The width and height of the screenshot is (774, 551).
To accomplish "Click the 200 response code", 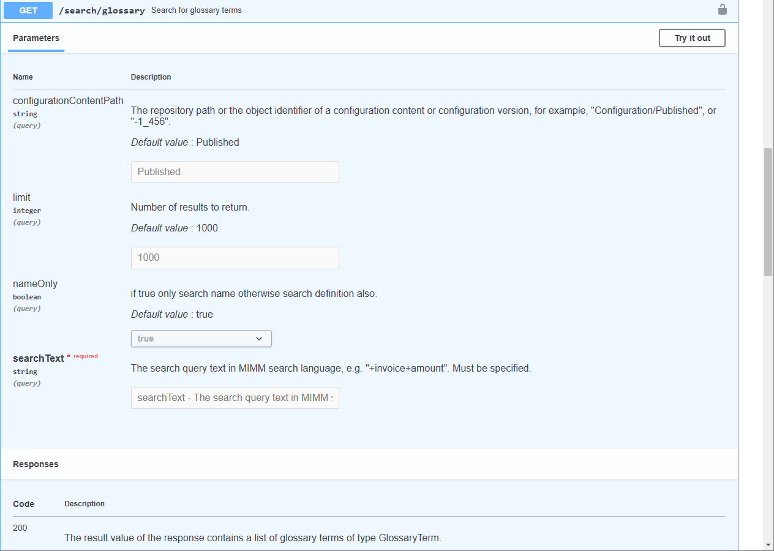I will pyautogui.click(x=20, y=528).
